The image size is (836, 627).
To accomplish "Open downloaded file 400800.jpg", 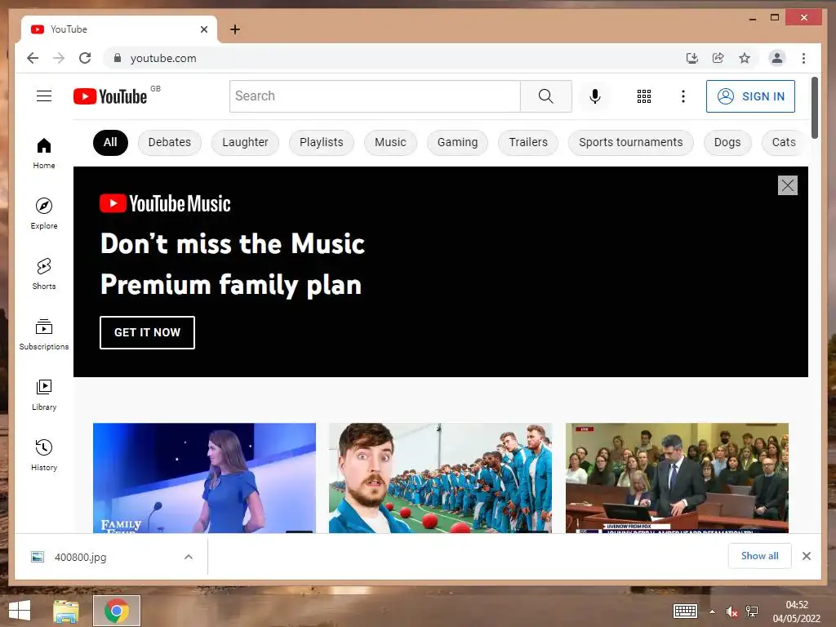I will click(x=80, y=557).
